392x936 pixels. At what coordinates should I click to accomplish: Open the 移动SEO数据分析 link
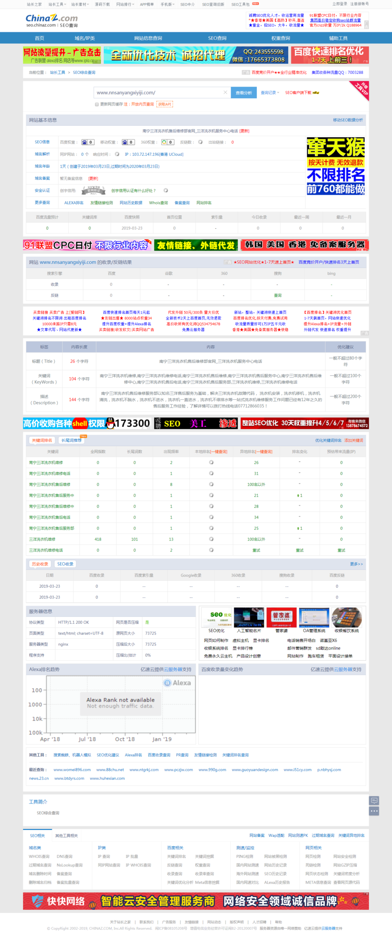(x=348, y=120)
